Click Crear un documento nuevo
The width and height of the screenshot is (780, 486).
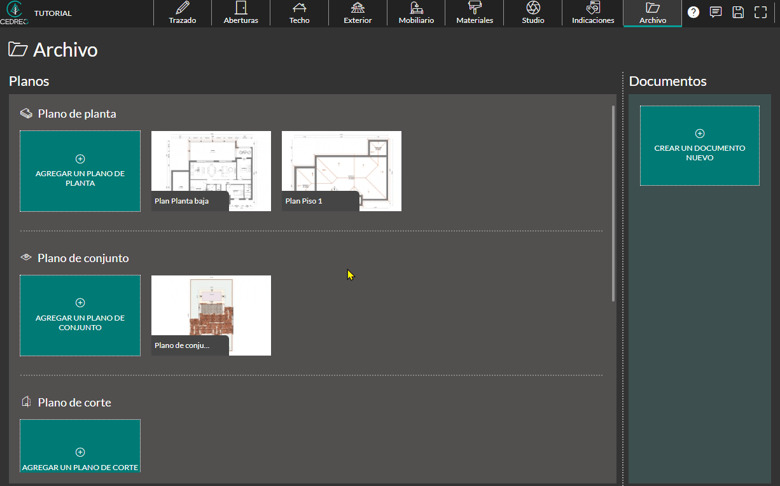(700, 146)
